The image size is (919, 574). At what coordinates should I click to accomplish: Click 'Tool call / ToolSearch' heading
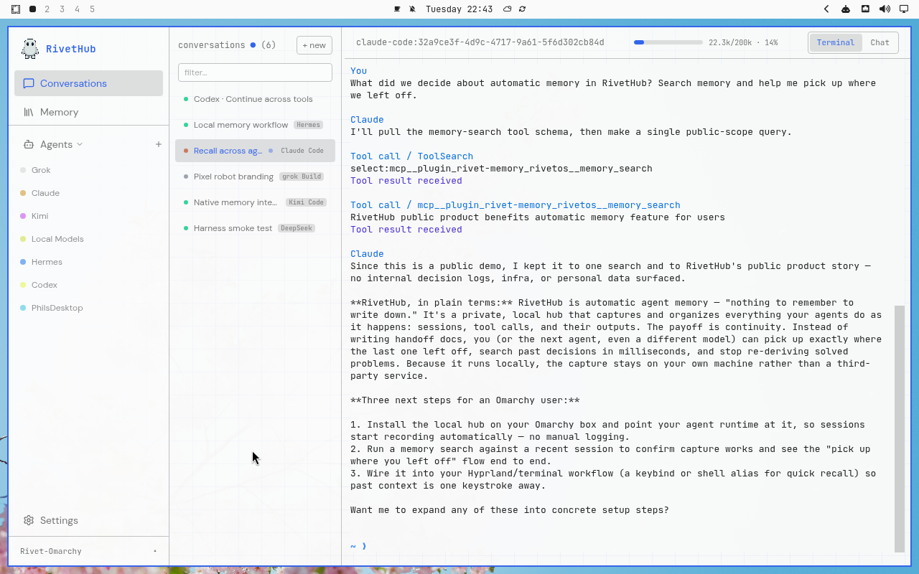[x=411, y=156]
